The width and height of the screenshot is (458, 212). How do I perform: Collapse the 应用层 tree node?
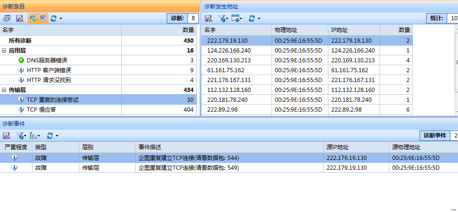pyautogui.click(x=4, y=51)
